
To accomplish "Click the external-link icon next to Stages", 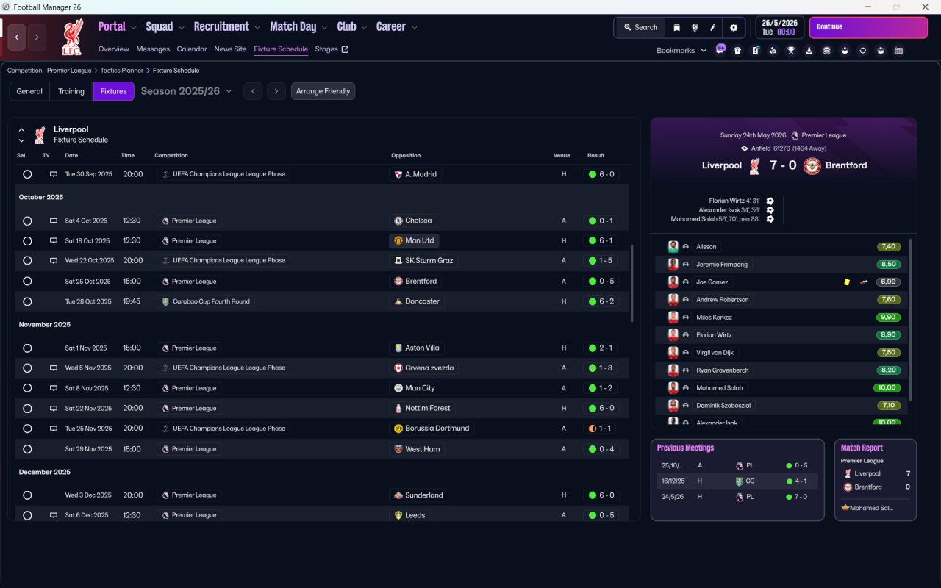I will tap(346, 49).
